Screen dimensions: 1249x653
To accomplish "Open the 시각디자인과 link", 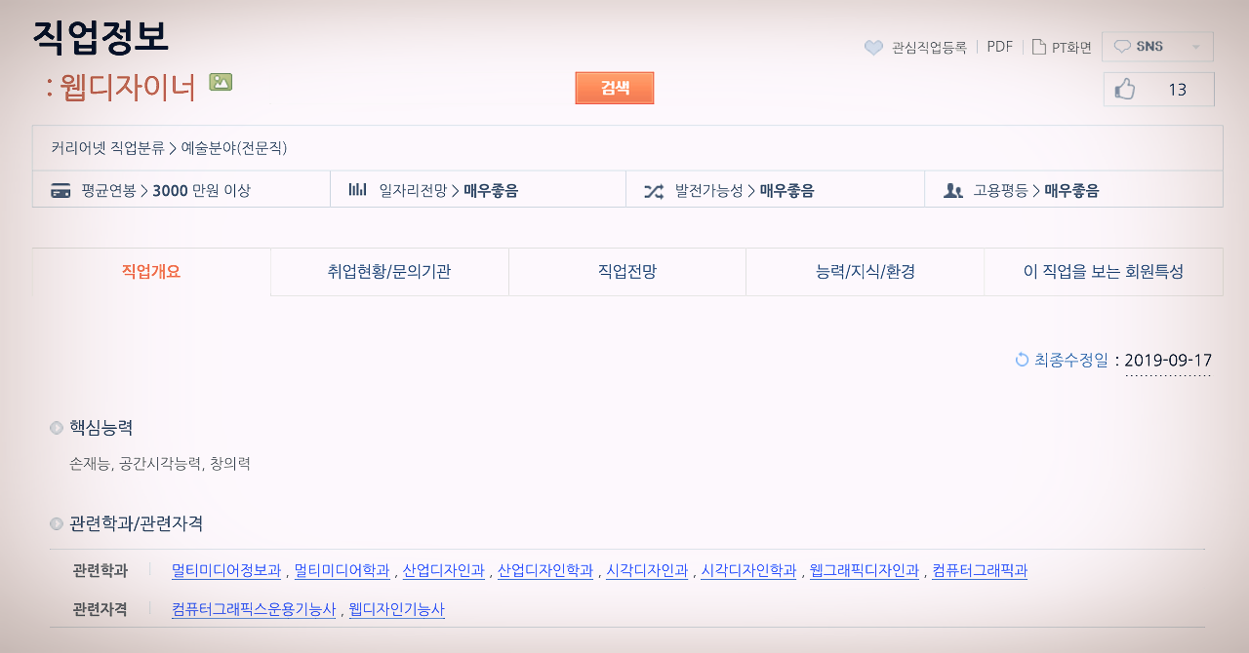I will [x=647, y=570].
